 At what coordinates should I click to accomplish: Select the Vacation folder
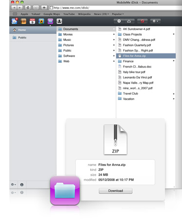click(146, 99)
